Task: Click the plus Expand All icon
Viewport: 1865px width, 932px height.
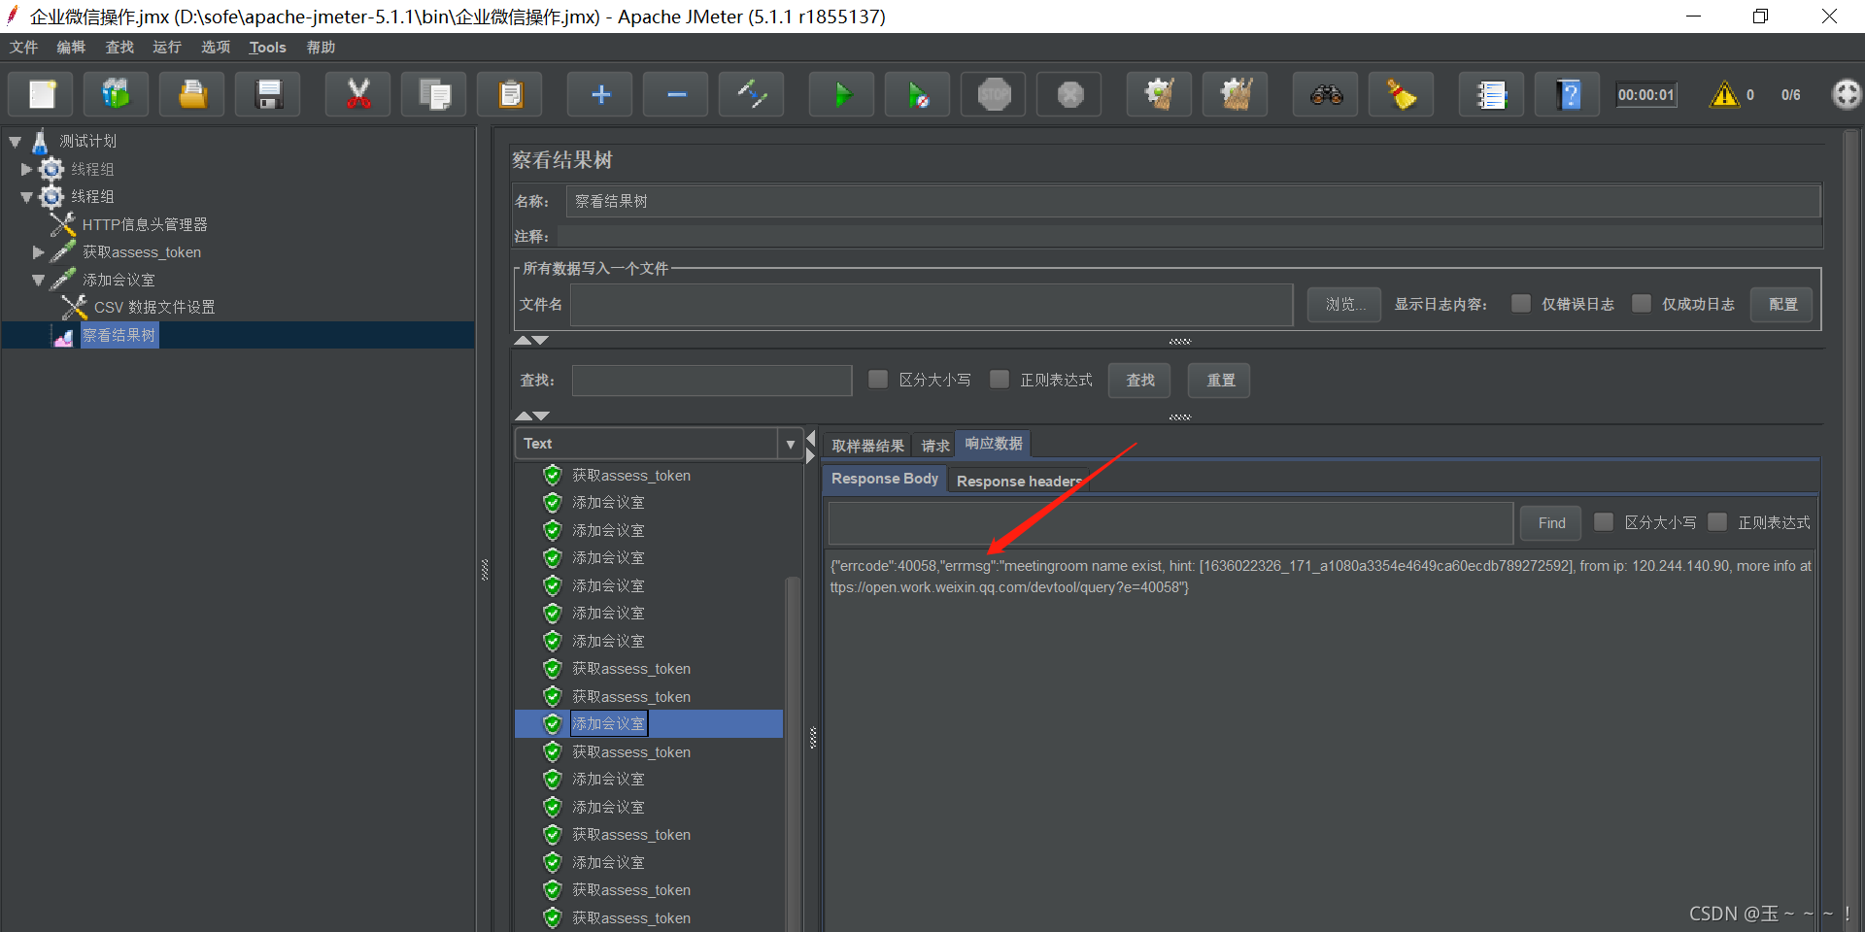Action: (x=600, y=94)
